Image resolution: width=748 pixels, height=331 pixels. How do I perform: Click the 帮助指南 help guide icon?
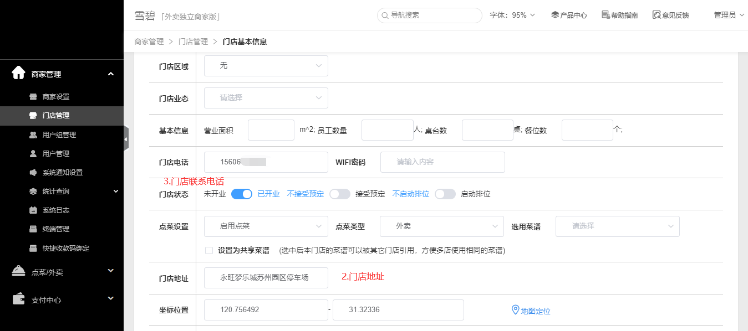605,15
